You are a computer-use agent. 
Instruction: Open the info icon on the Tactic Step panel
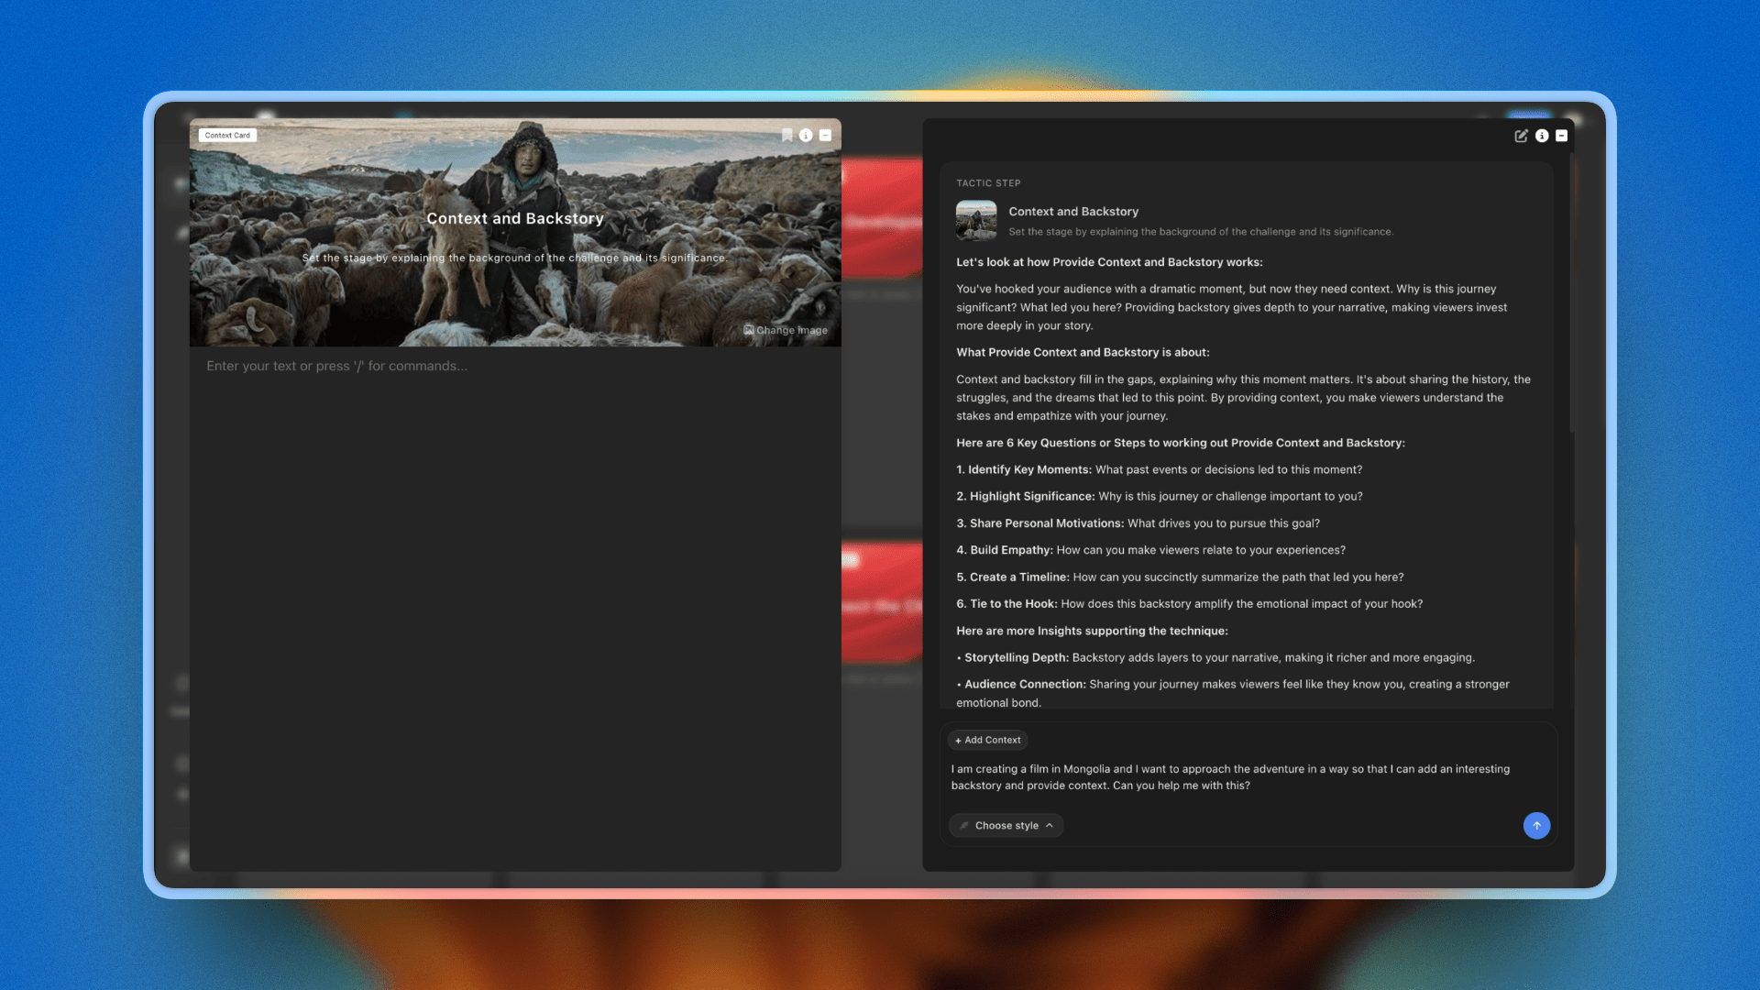(1542, 135)
